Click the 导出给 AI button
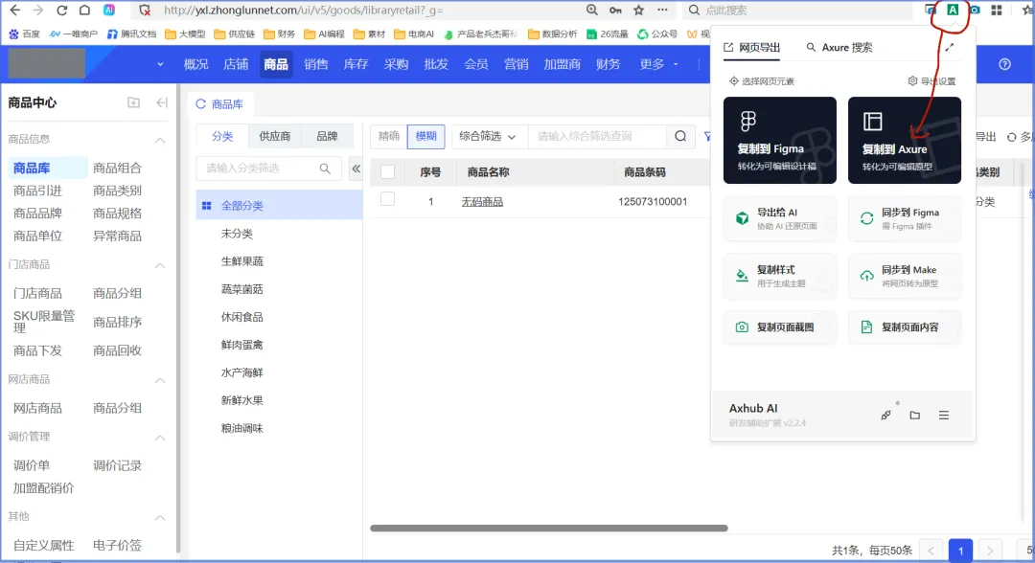This screenshot has height=563, width=1035. (779, 218)
